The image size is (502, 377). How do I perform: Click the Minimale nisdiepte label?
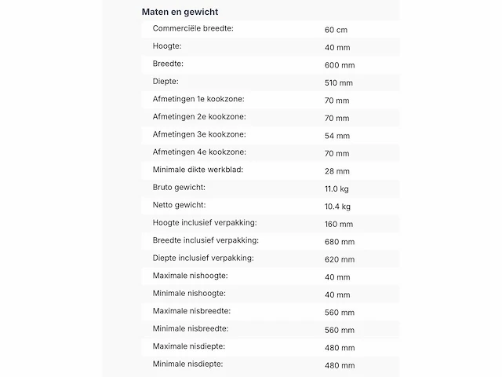pos(187,364)
